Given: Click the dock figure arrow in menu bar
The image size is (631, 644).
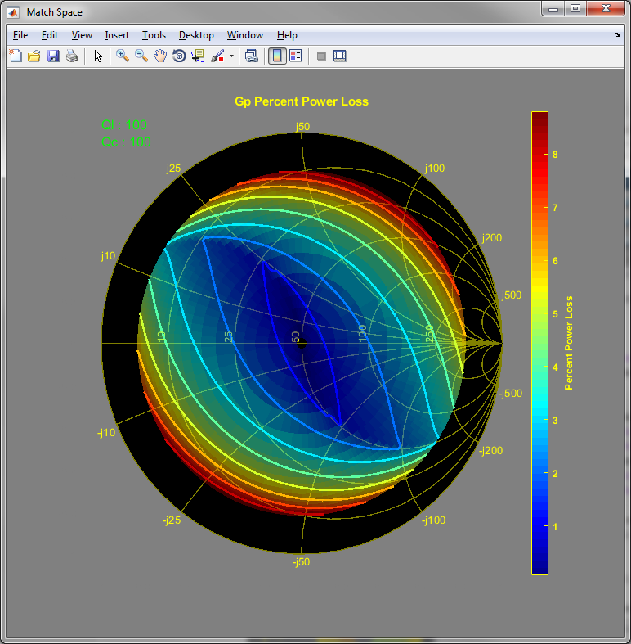Looking at the screenshot, I should 617,35.
